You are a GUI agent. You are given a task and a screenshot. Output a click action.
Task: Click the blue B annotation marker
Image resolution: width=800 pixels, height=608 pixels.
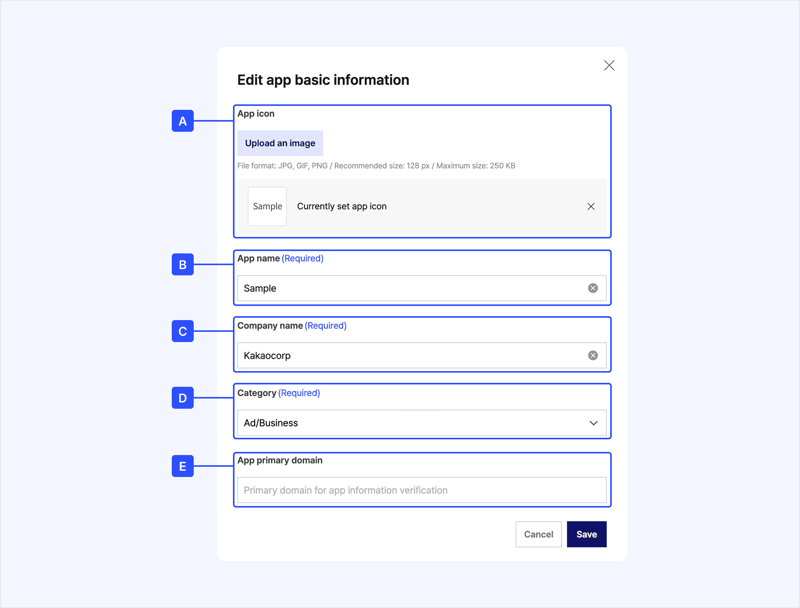pyautogui.click(x=183, y=264)
